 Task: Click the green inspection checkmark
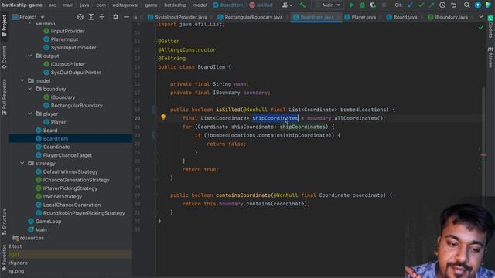coord(480,28)
